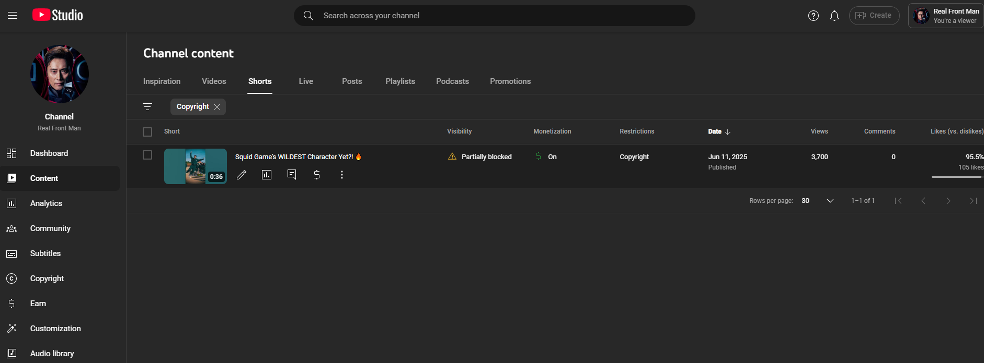Click the Audio library music icon
984x363 pixels.
(x=12, y=354)
